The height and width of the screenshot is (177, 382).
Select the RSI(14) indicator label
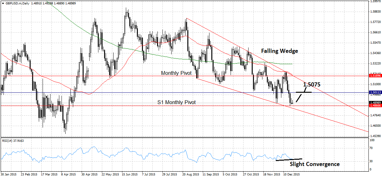(x=13, y=141)
